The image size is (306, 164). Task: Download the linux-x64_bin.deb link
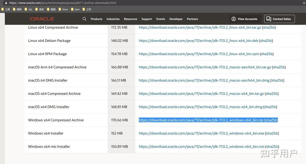point(198,41)
